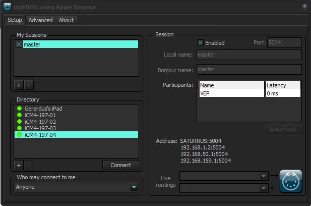The width and height of the screenshot is (311, 206).
Task: Select Gerardus's iPad in Directory
Action: [x=76, y=109]
